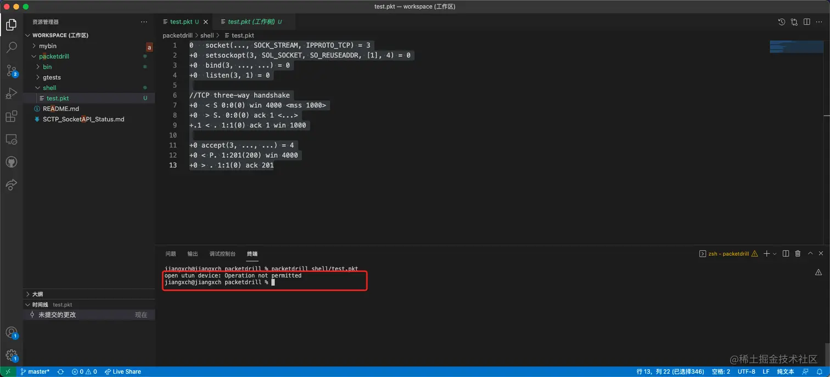Viewport: 830px width, 377px height.
Task: Open README.md from the explorer
Action: (x=89, y=108)
